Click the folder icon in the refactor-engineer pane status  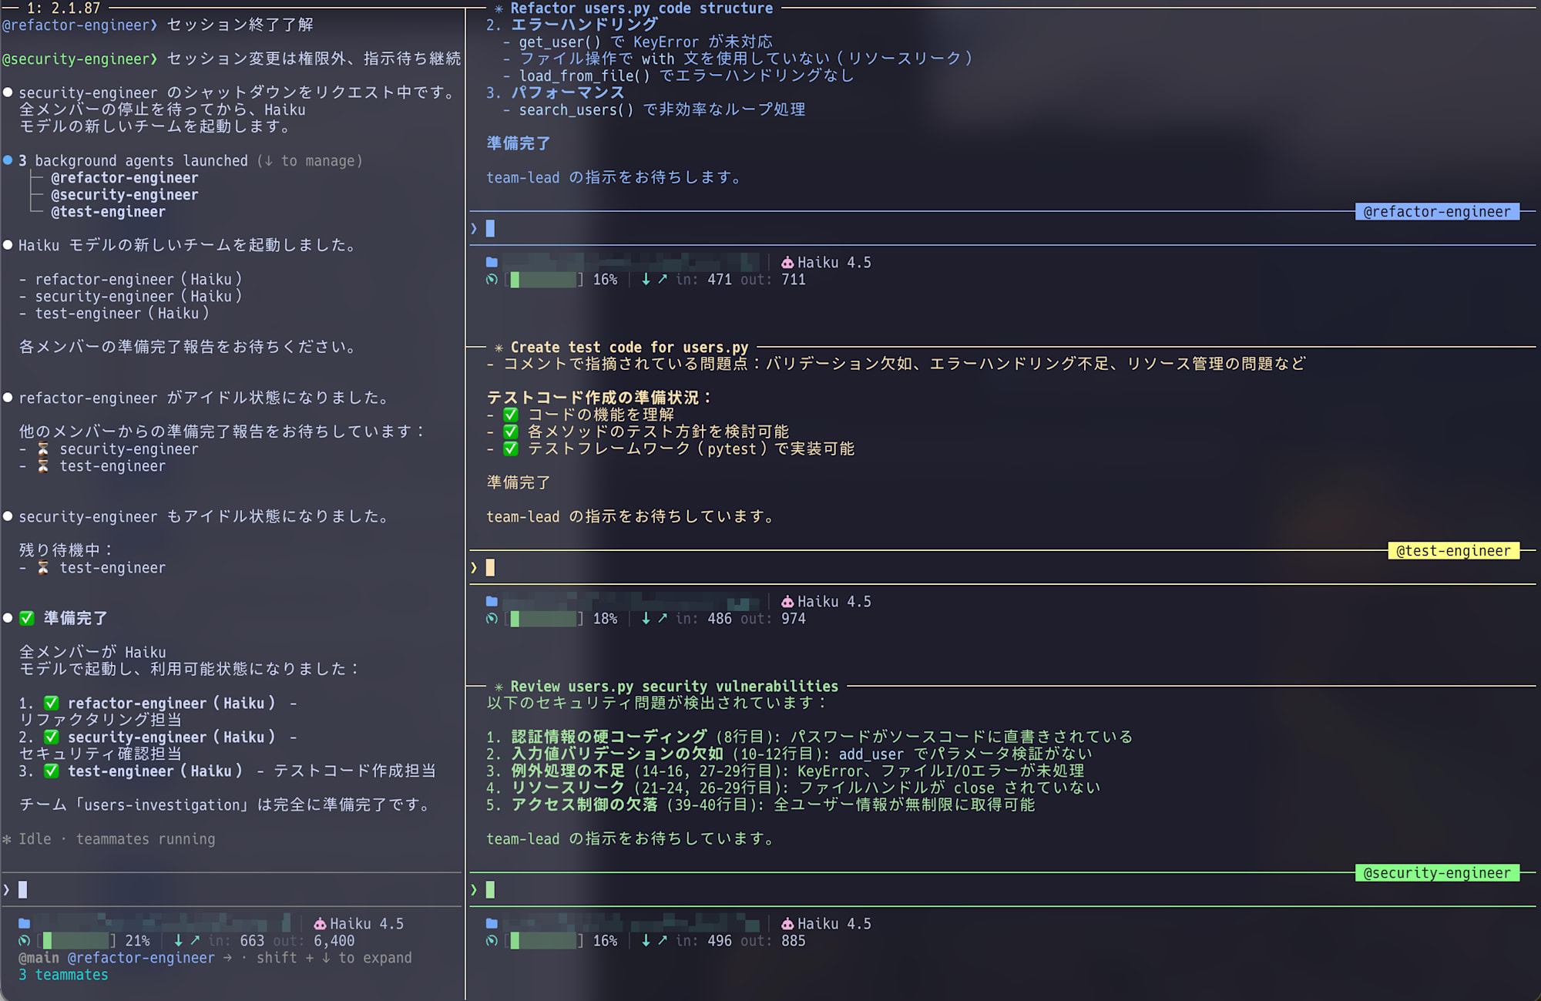[x=492, y=262]
